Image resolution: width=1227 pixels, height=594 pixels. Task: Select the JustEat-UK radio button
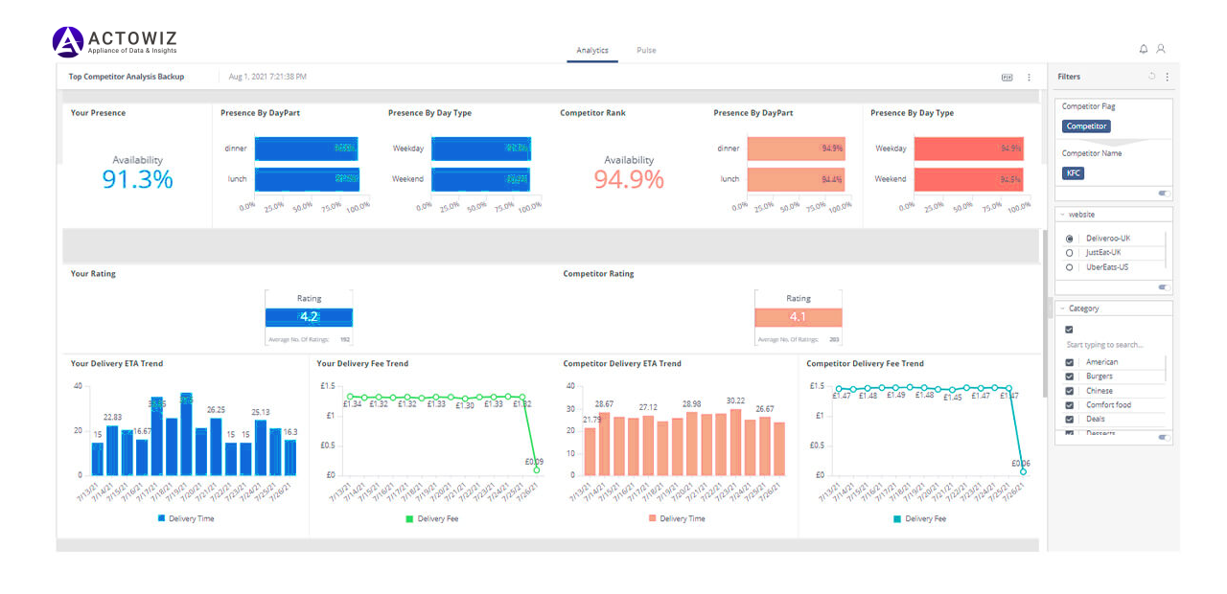[x=1070, y=253]
